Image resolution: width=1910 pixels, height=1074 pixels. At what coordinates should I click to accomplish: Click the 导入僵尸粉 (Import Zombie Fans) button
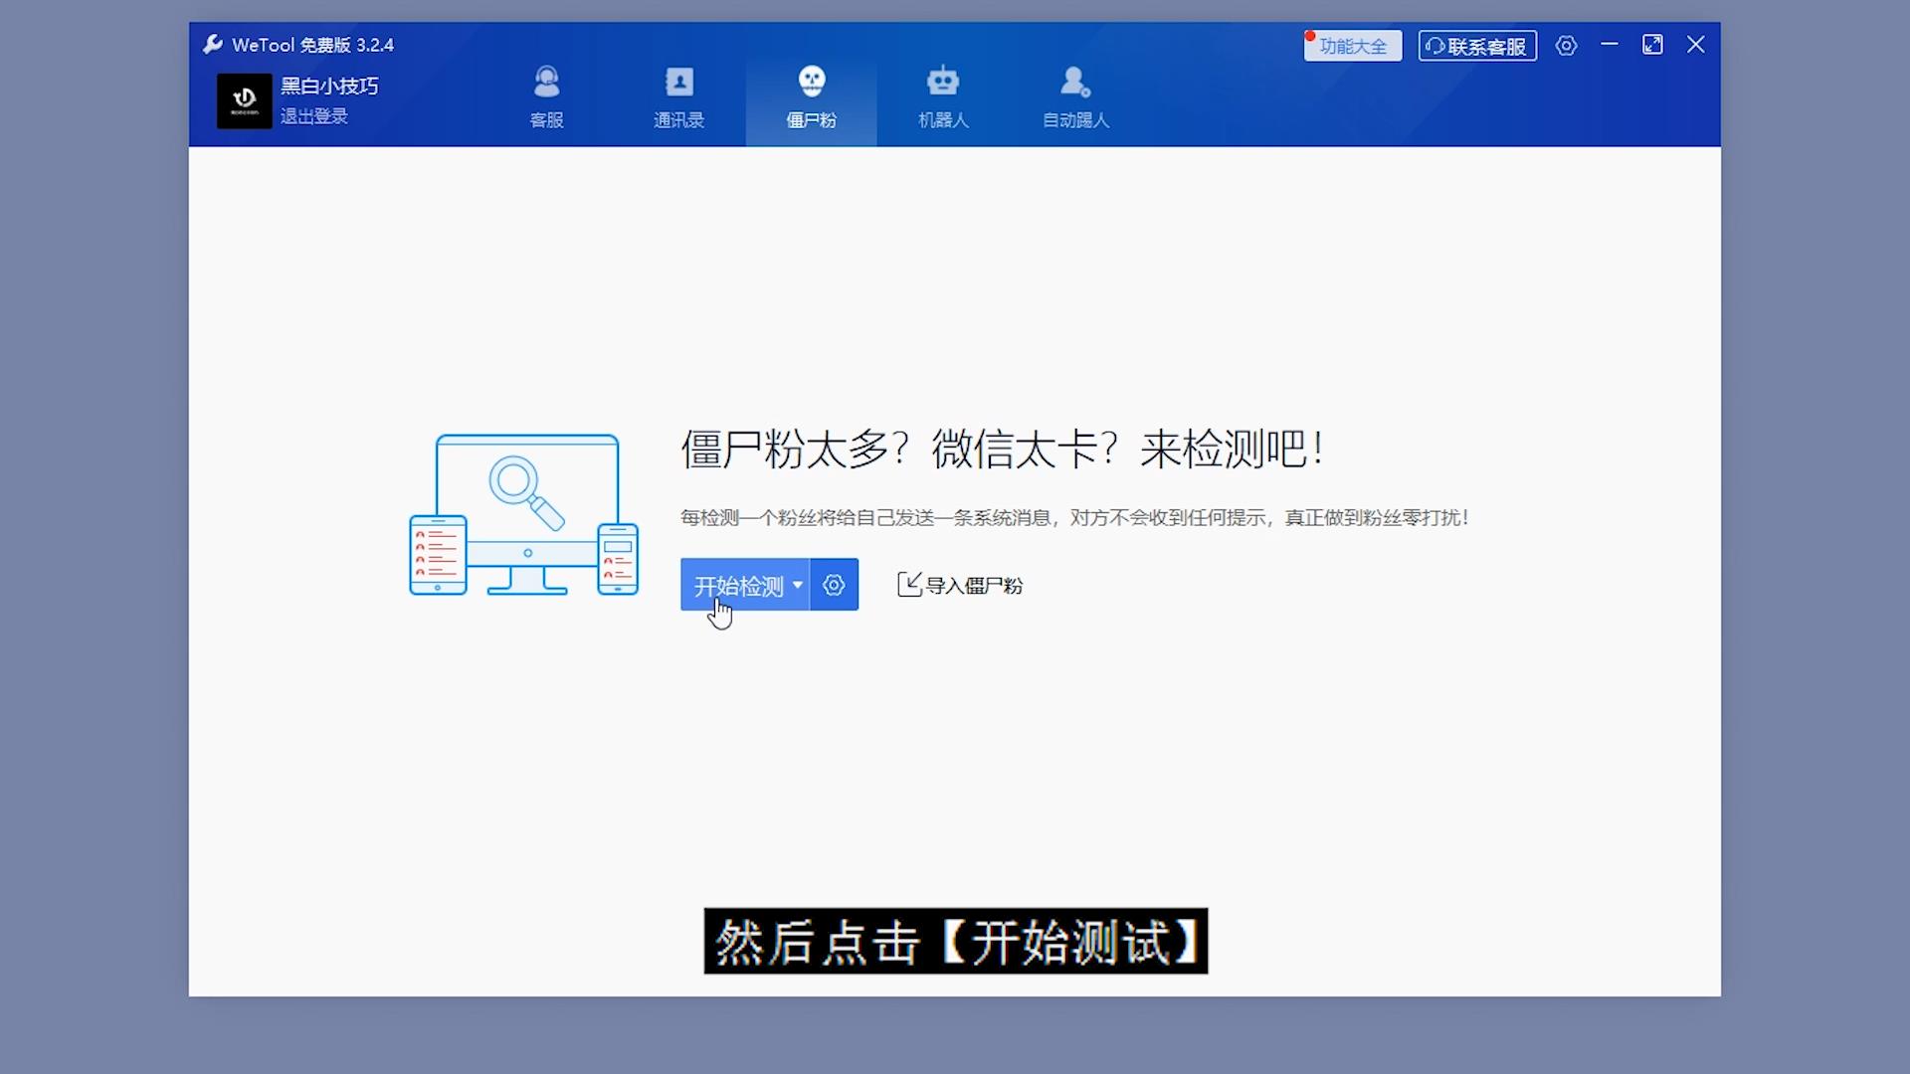[958, 585]
